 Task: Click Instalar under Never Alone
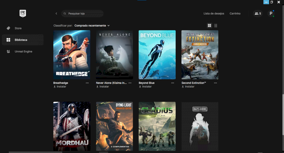(x=103, y=87)
